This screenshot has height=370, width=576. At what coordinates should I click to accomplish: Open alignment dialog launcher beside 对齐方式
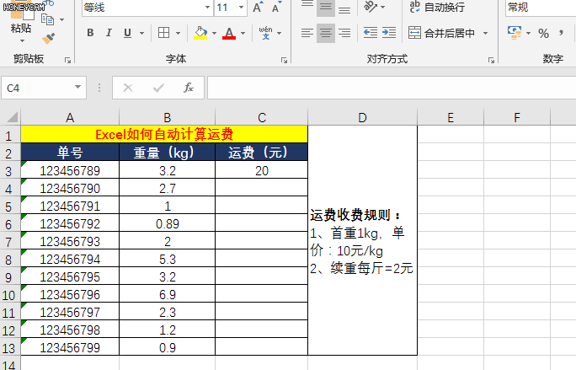tap(491, 60)
